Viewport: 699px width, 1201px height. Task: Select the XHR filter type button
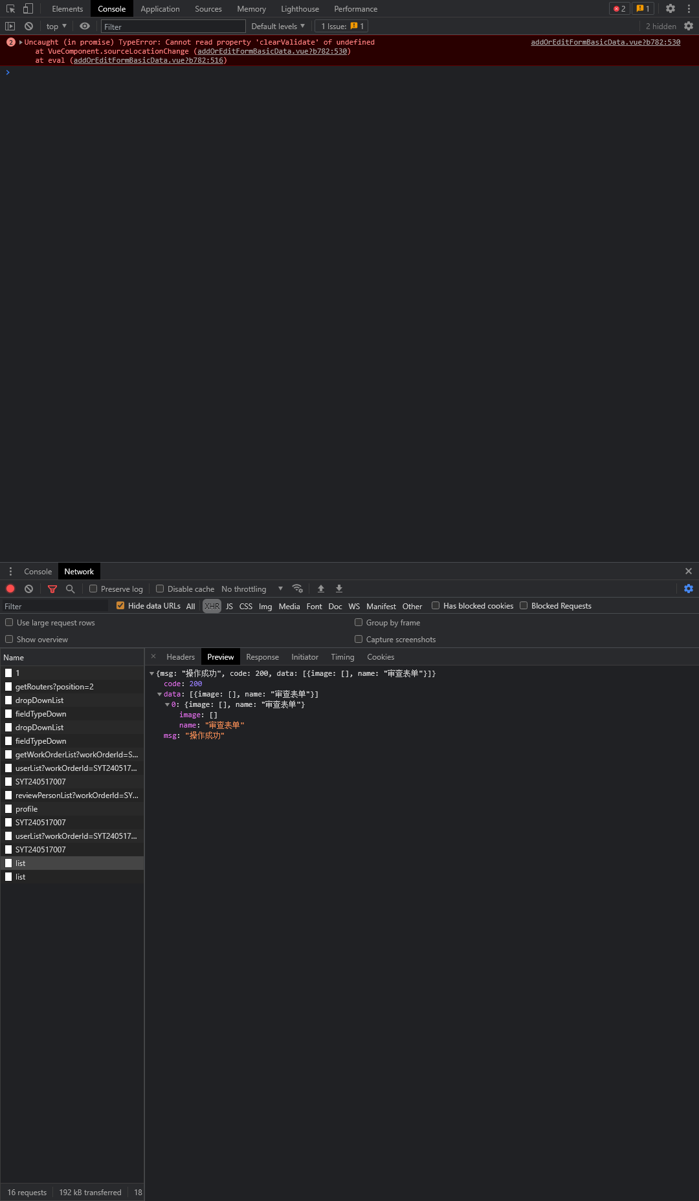tap(212, 606)
